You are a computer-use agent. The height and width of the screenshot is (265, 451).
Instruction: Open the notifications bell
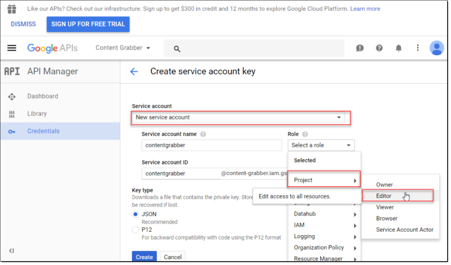(x=399, y=48)
